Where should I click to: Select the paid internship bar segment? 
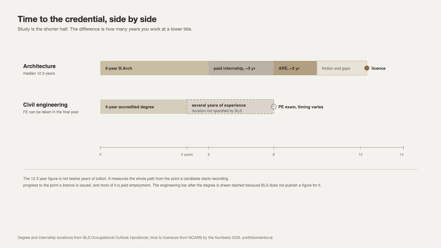click(241, 68)
